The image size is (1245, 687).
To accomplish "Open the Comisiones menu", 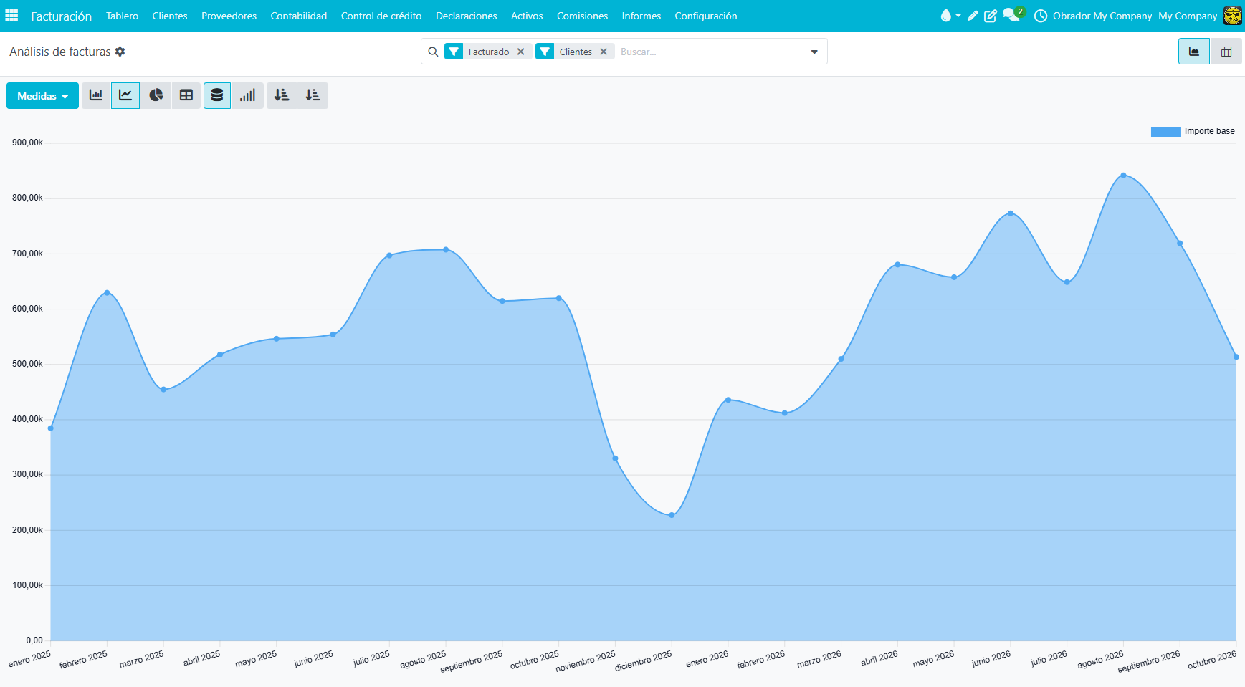I will coord(582,16).
